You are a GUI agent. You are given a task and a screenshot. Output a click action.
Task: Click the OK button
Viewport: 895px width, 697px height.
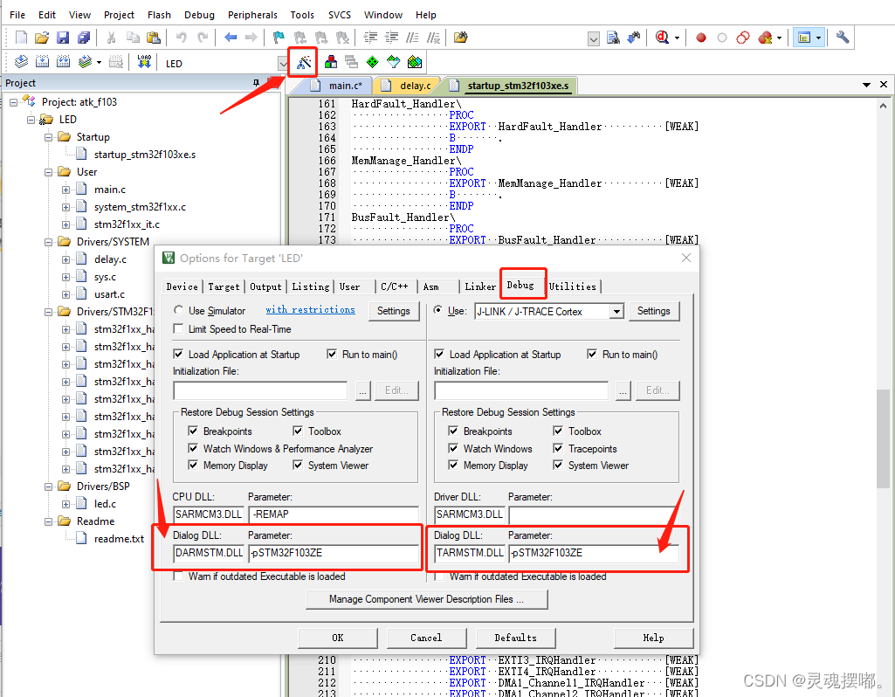point(338,638)
